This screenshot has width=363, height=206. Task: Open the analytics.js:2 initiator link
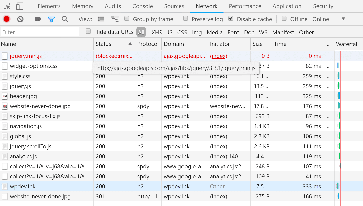tap(225, 166)
